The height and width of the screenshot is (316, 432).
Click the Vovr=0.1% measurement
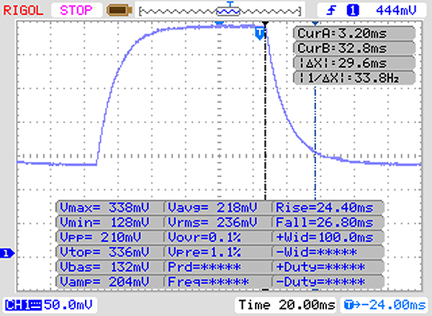[218, 238]
